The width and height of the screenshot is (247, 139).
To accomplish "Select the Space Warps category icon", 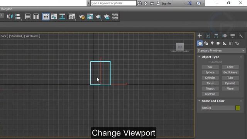I will (231, 43).
